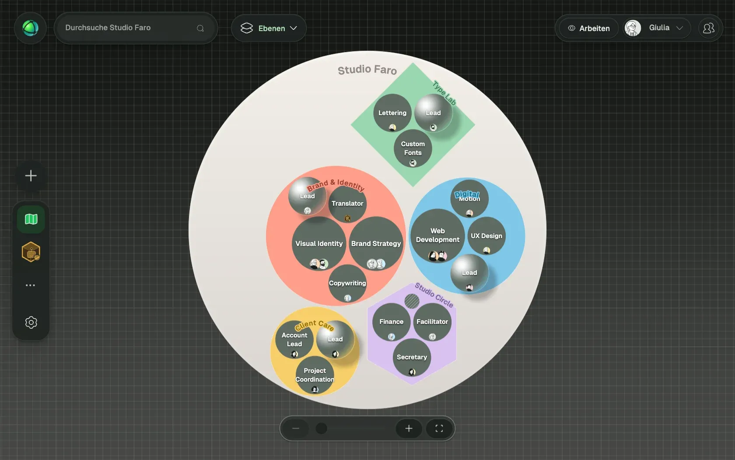Expand the Giulia user menu chevron

[x=679, y=28]
